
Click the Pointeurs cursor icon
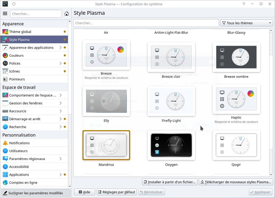[x=5, y=79]
